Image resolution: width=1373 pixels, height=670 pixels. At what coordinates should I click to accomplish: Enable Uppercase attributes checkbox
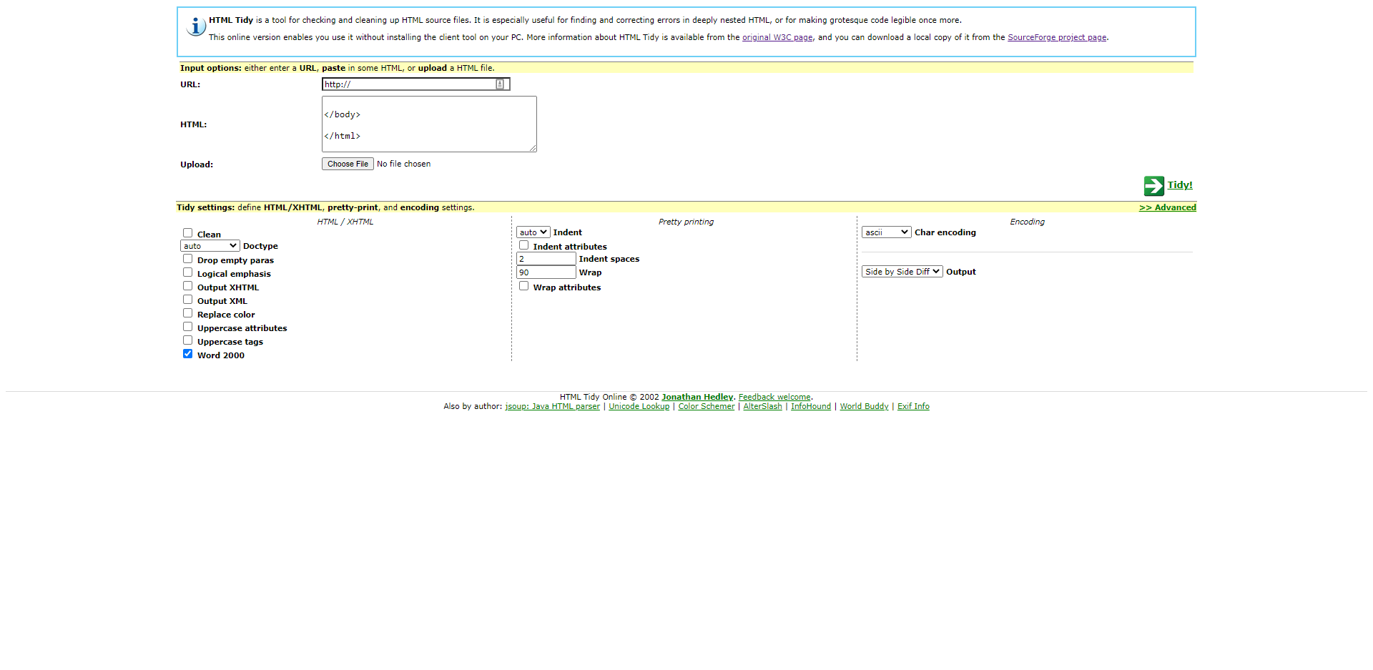point(187,327)
